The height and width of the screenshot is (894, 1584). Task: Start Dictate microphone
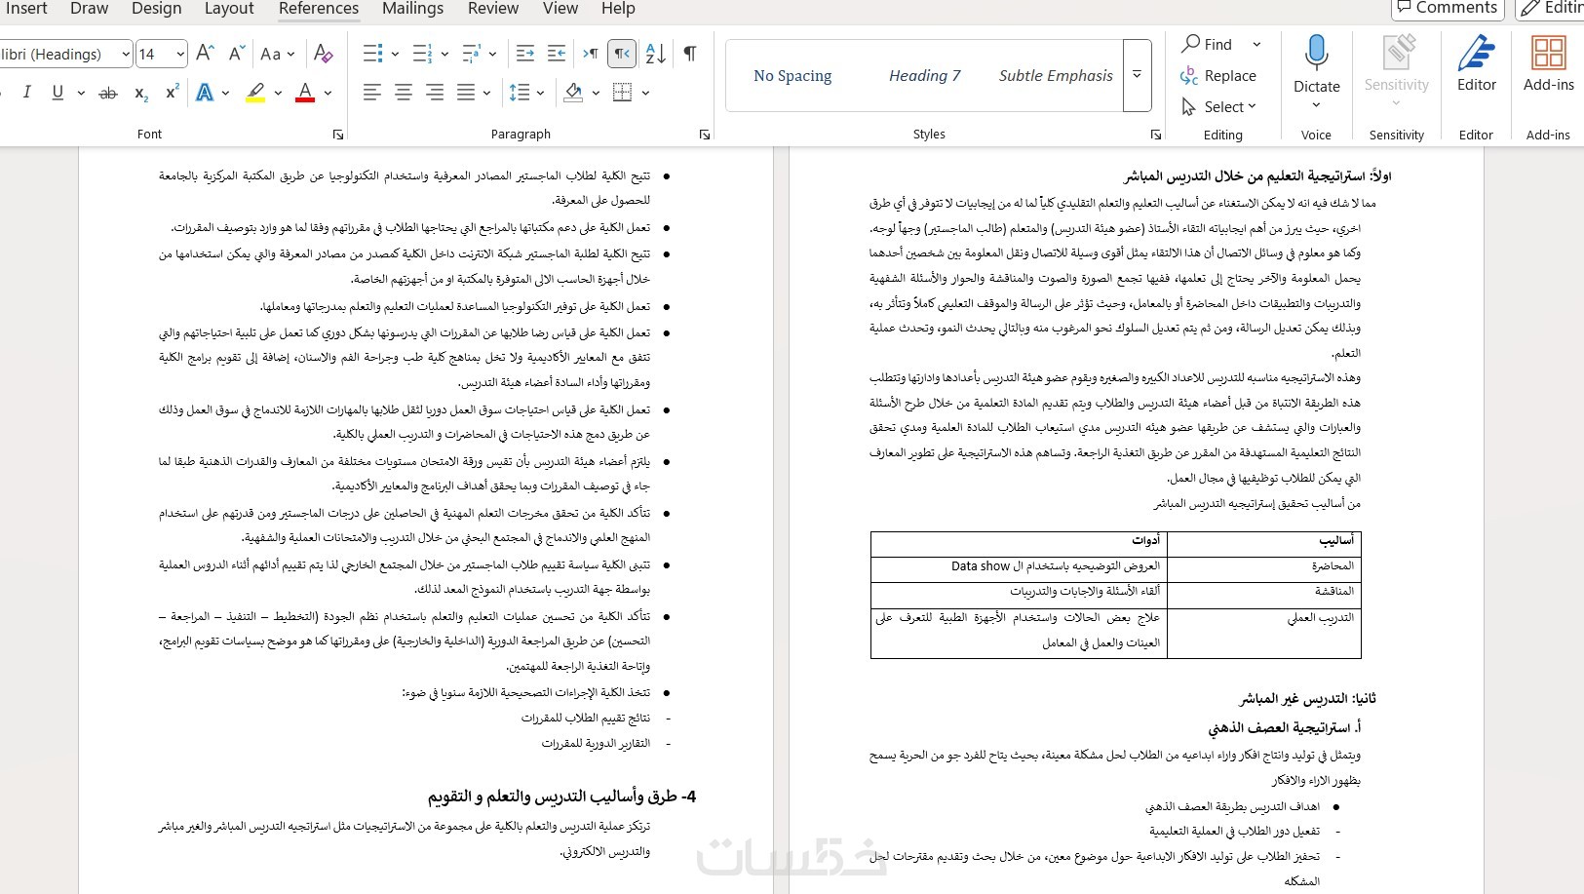1317,64
